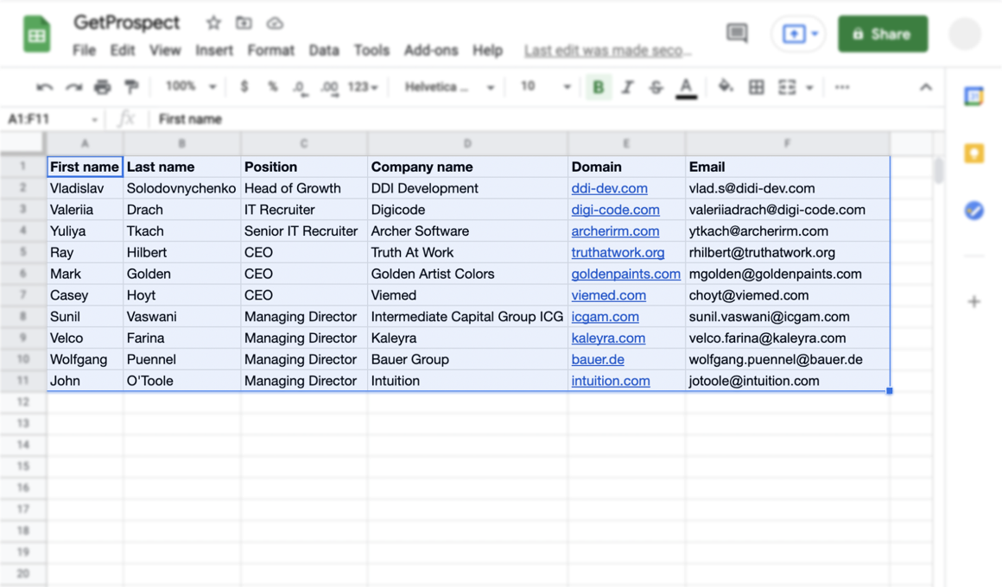
Task: Open the Insert menu
Action: (214, 50)
